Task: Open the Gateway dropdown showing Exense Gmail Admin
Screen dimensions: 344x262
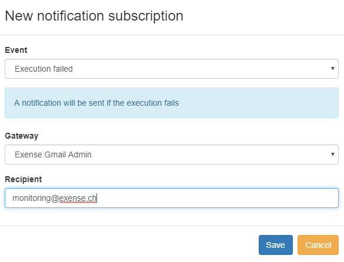Action: (172, 154)
